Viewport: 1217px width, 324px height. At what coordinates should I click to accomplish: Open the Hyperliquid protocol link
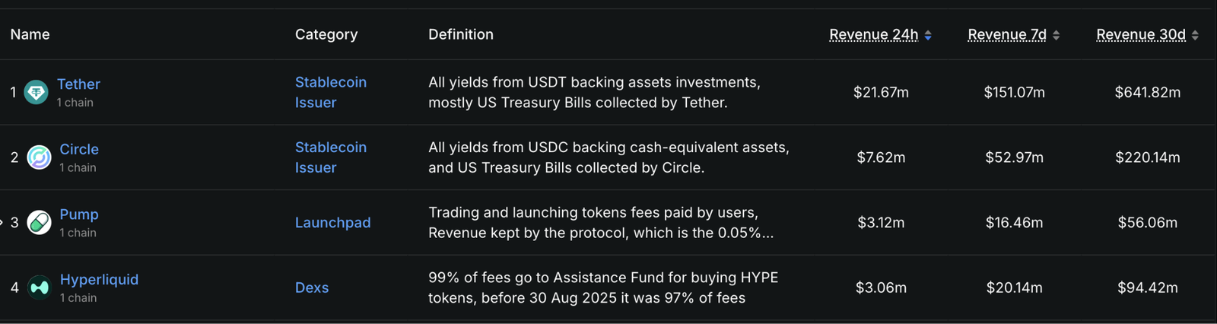[x=99, y=280]
